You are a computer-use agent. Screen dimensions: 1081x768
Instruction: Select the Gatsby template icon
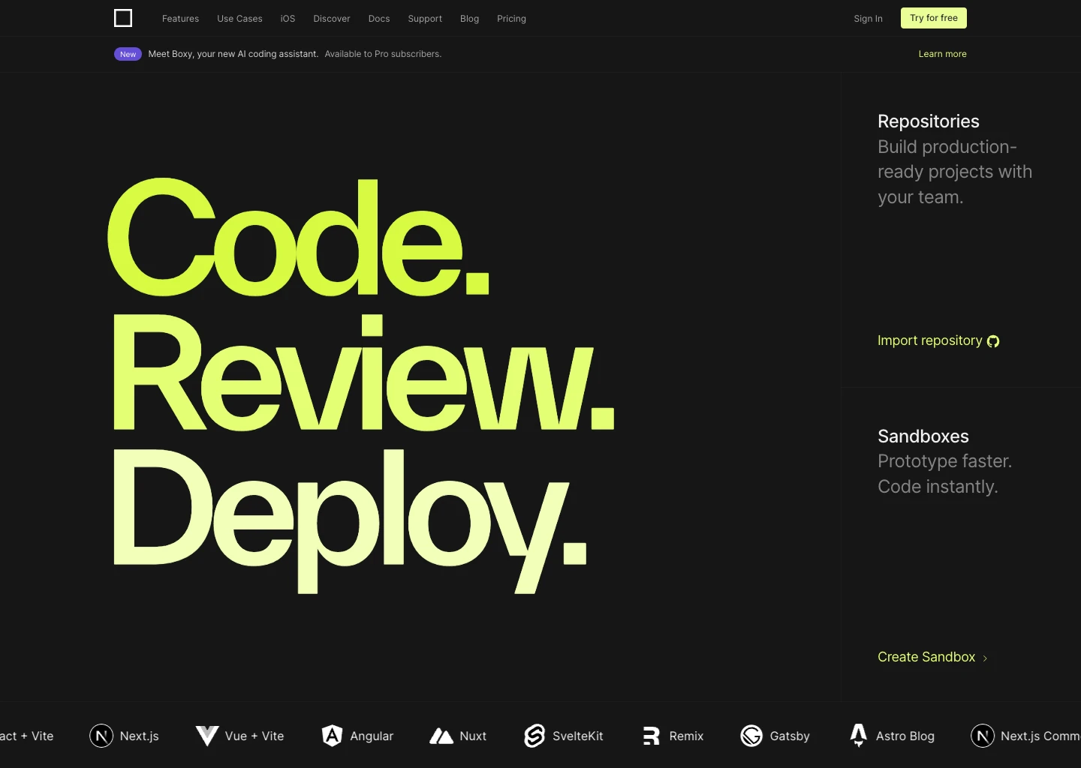(751, 736)
